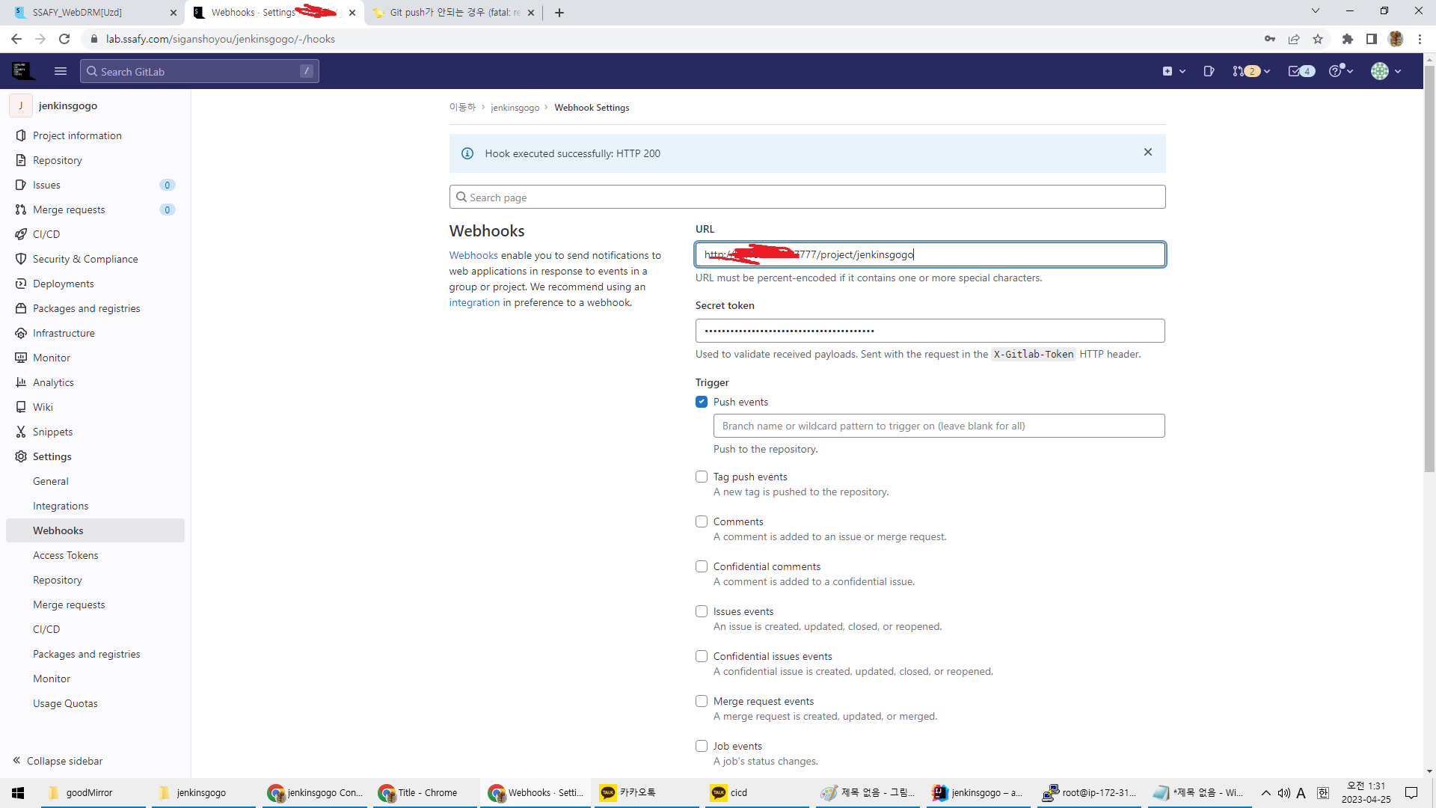Dismiss the Hook executed successfully alert
This screenshot has height=808, width=1436.
(1147, 153)
